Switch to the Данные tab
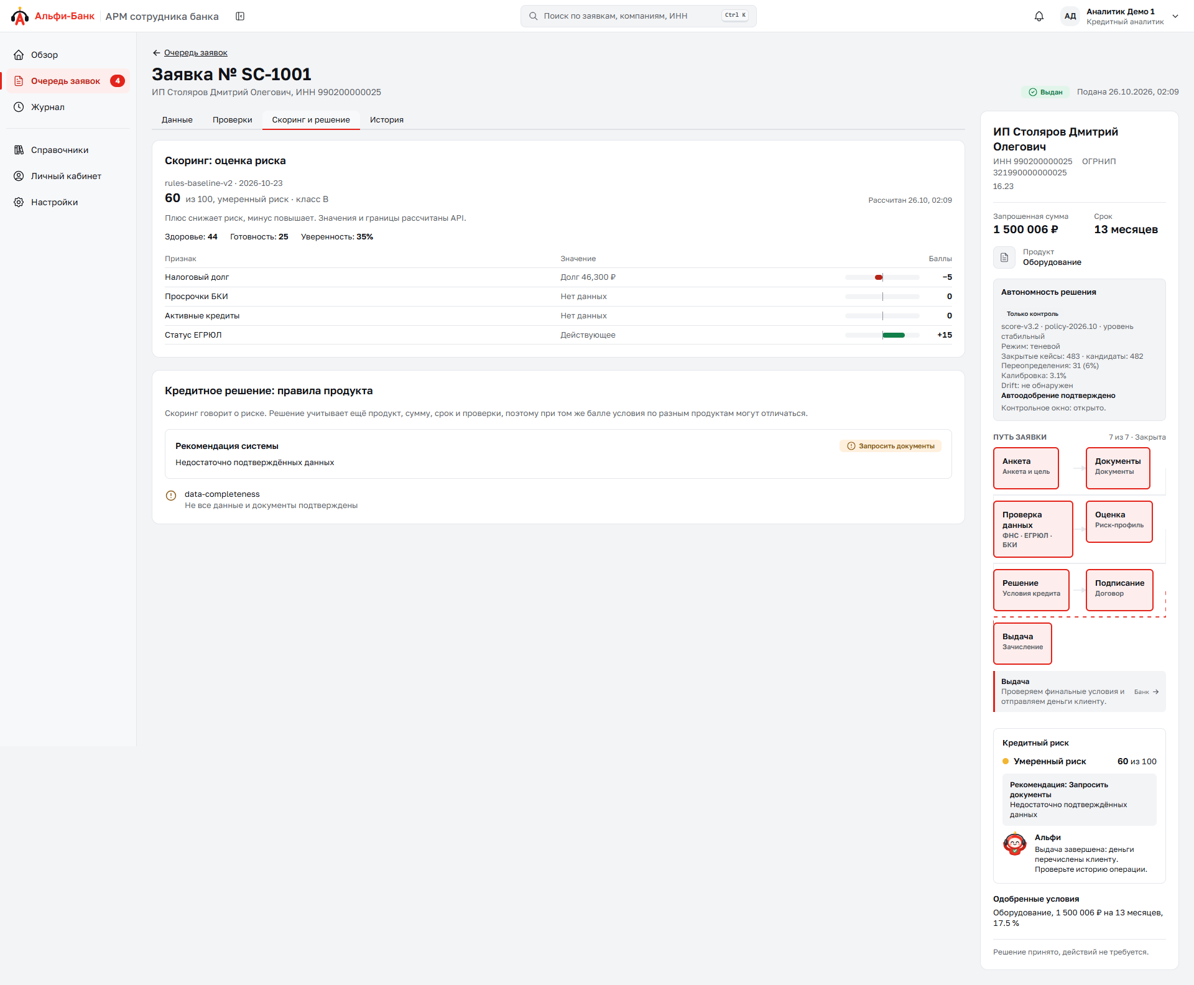 point(177,120)
